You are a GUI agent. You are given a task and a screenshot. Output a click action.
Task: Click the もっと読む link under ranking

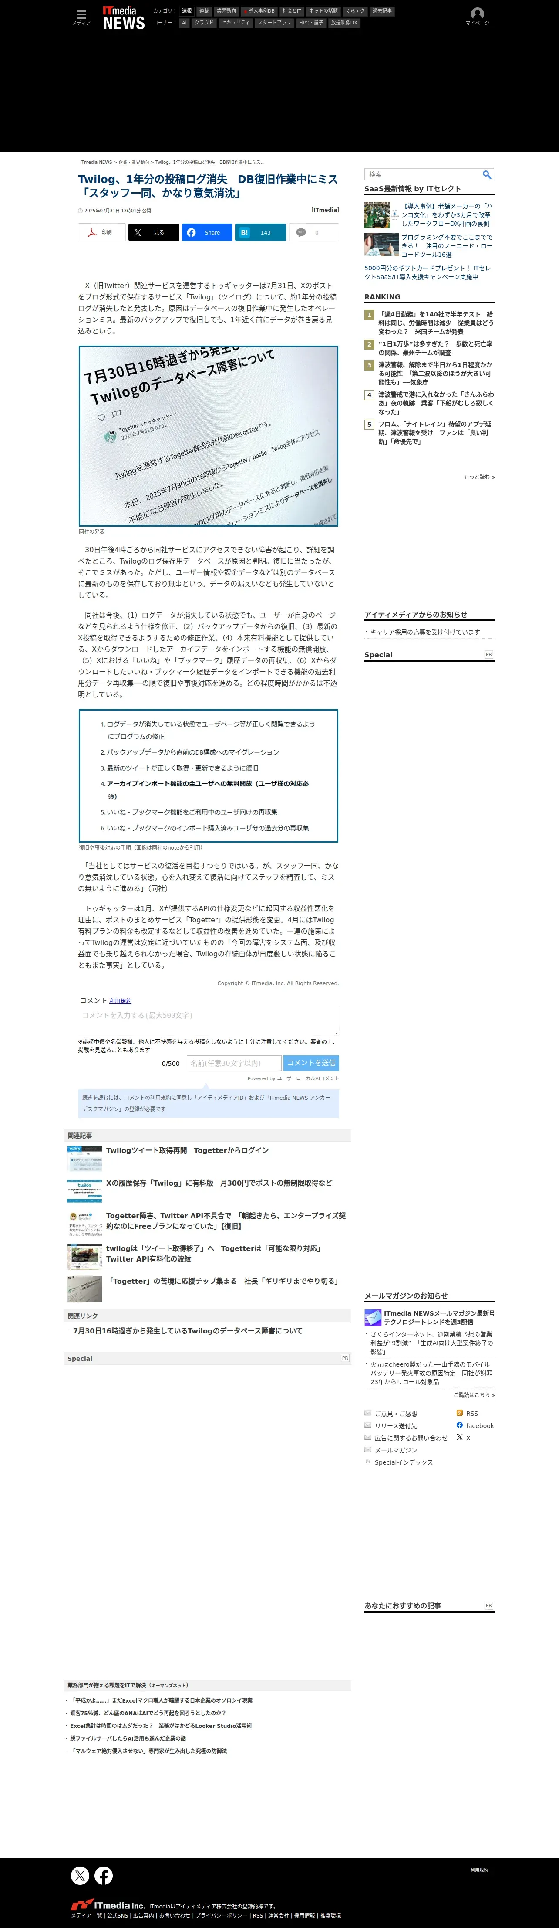coord(479,477)
